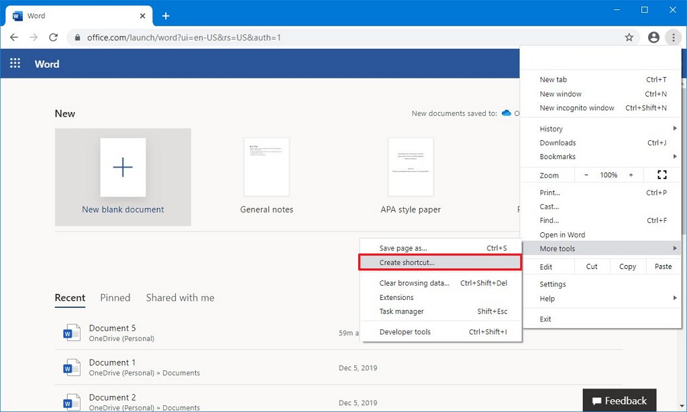
Task: Expand the Help submenu
Action: pyautogui.click(x=600, y=299)
